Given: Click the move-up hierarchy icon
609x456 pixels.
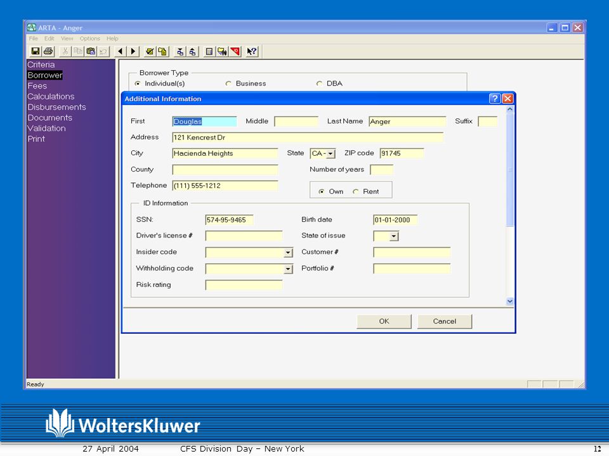Looking at the screenshot, I should click(193, 51).
